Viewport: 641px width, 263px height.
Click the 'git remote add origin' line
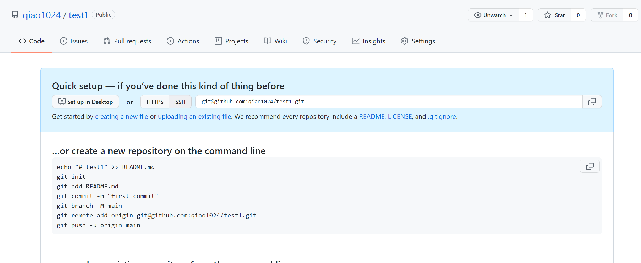click(x=156, y=215)
